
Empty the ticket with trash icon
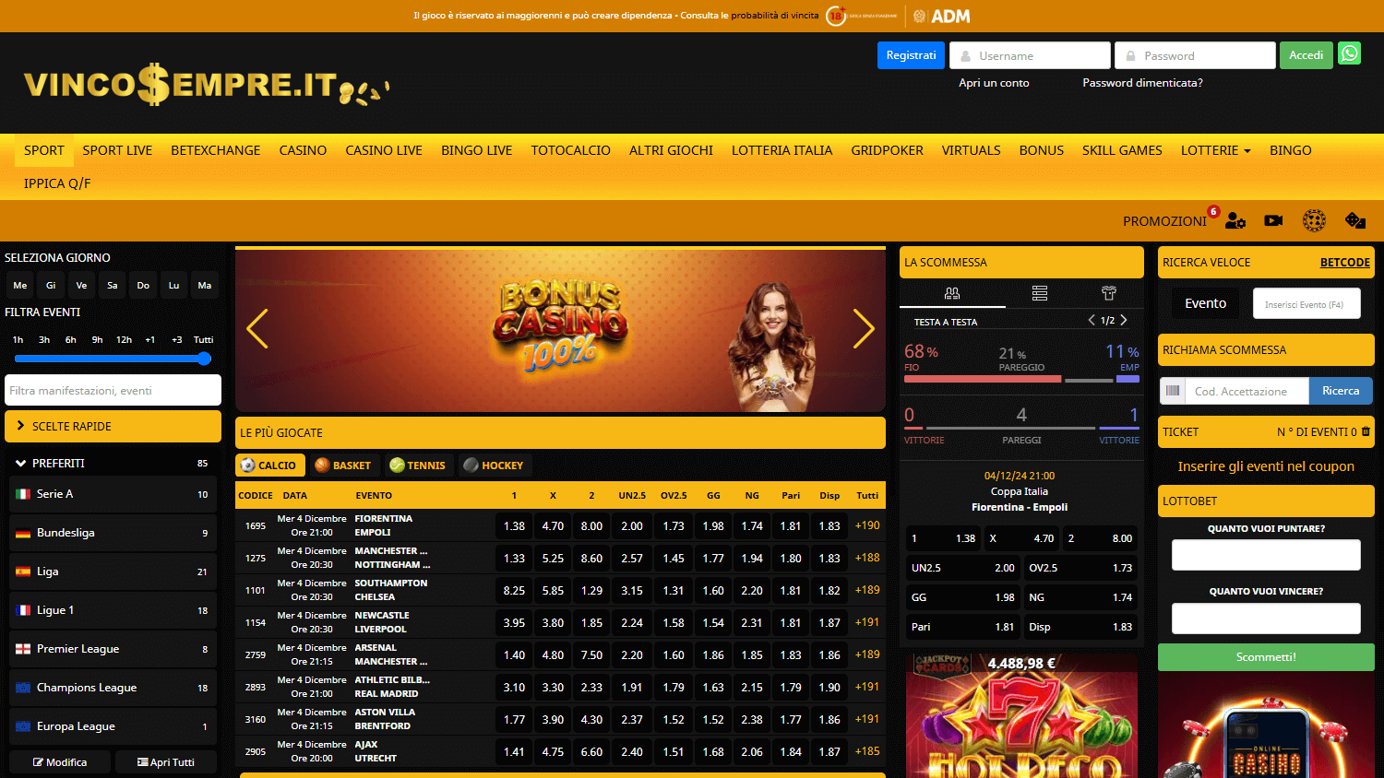point(1366,431)
